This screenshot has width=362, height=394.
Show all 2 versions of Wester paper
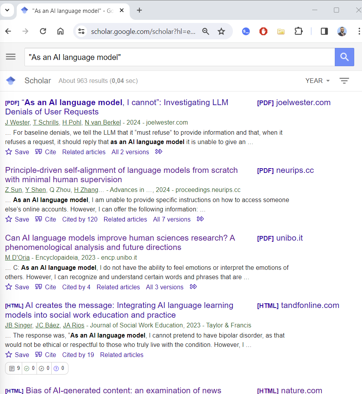click(130, 152)
